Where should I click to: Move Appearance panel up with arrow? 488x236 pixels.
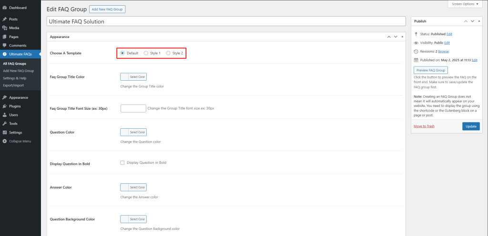[389, 37]
